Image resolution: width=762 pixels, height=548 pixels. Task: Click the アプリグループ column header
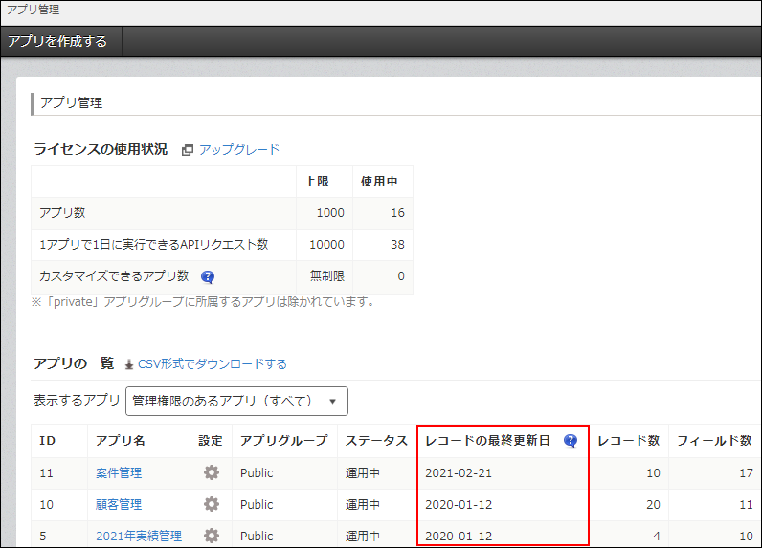(284, 441)
